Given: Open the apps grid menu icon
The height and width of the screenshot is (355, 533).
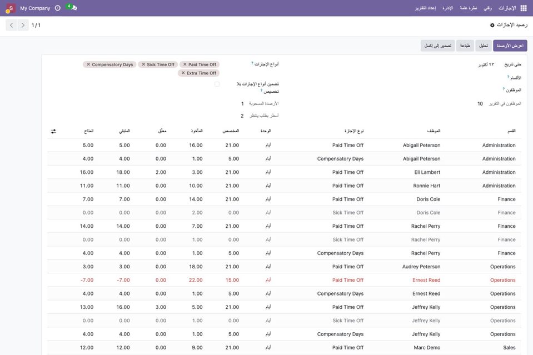Looking at the screenshot, I should pyautogui.click(x=524, y=8).
